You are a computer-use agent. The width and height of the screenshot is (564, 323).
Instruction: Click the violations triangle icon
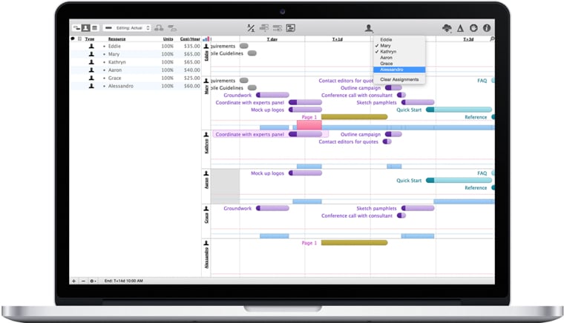pos(460,28)
